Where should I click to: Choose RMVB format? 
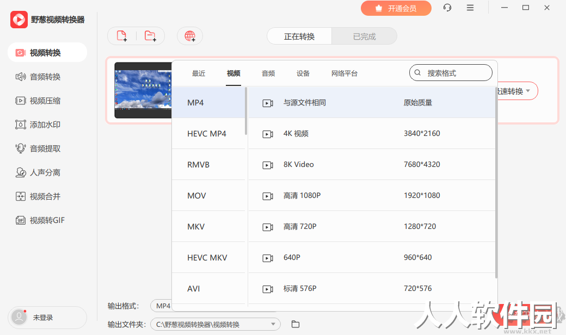coord(208,165)
